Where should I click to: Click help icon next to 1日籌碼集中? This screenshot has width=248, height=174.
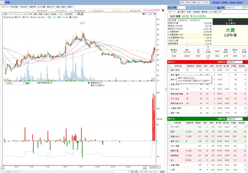194,32
